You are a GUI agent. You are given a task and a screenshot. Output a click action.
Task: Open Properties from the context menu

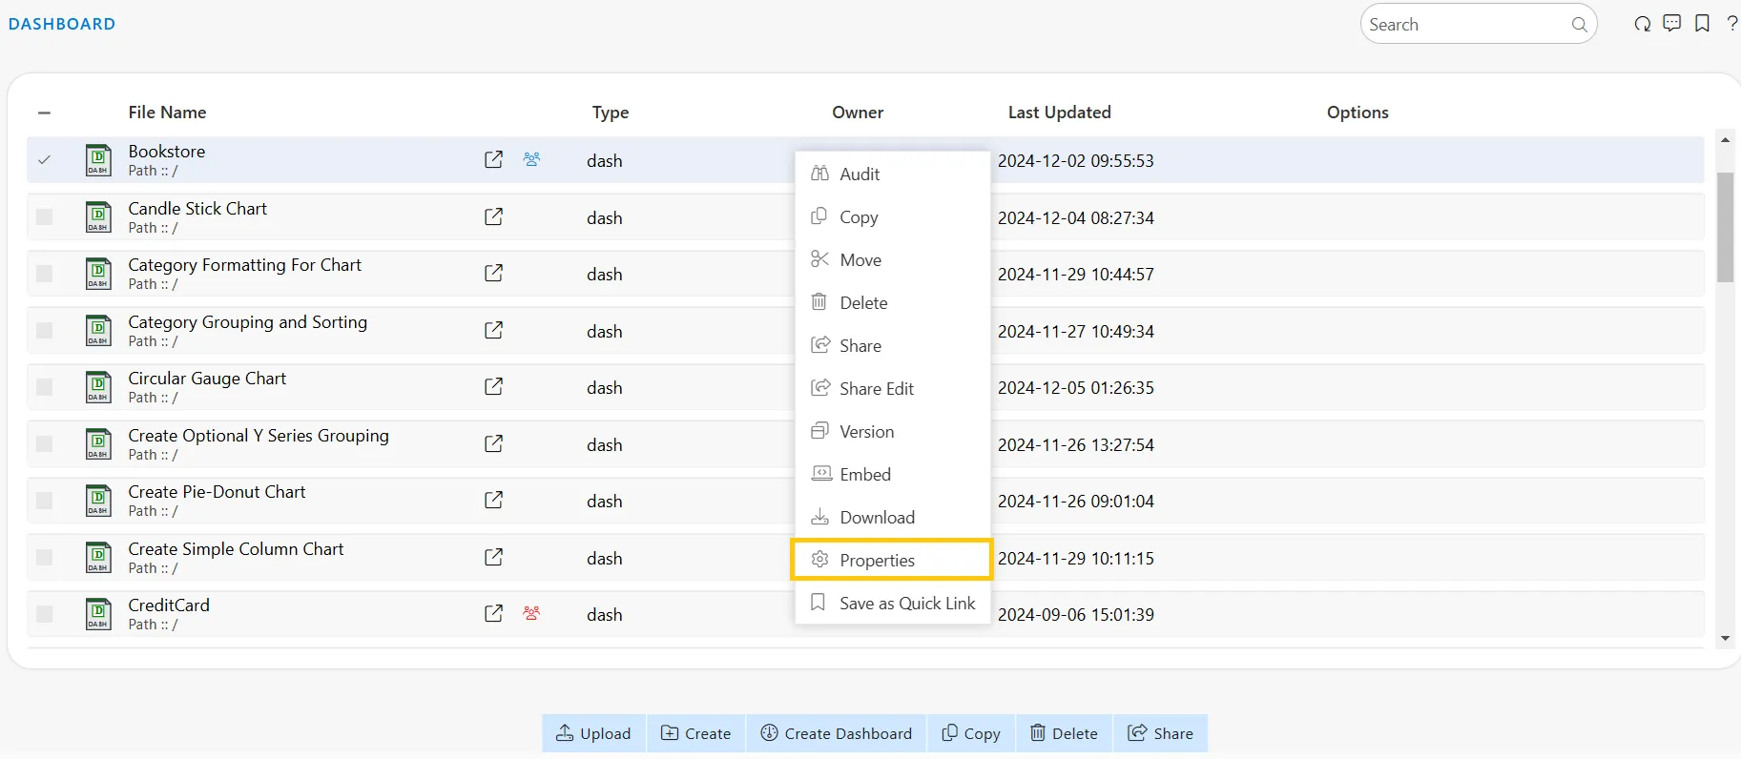click(x=892, y=560)
